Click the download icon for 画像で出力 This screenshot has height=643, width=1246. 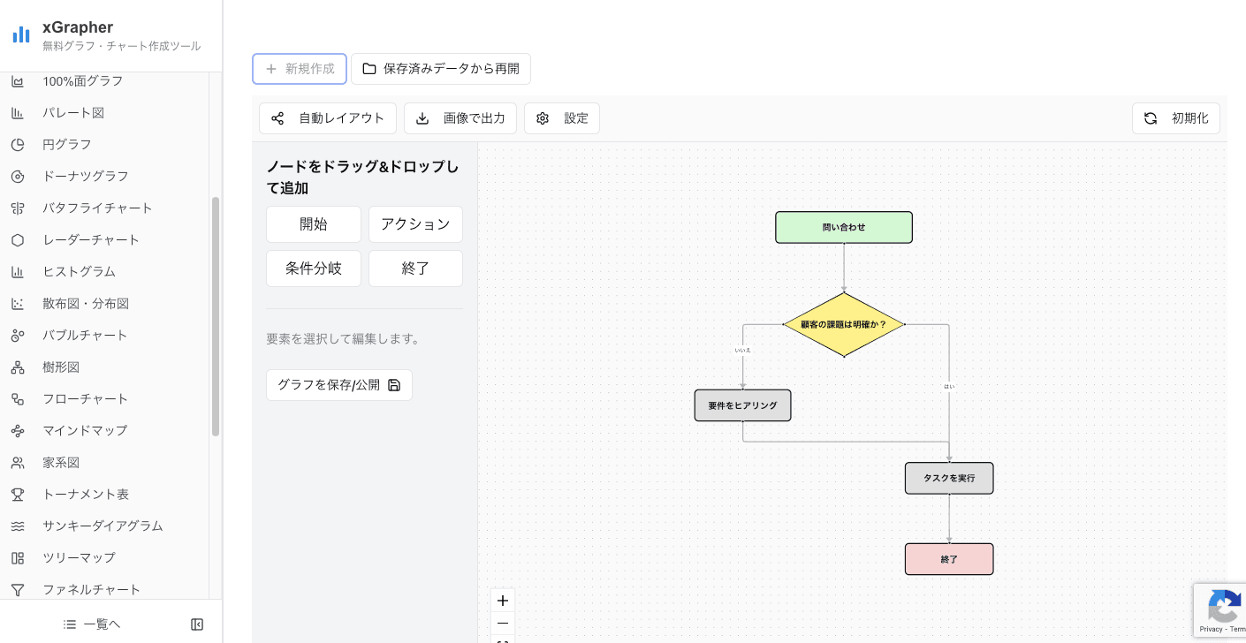(422, 118)
